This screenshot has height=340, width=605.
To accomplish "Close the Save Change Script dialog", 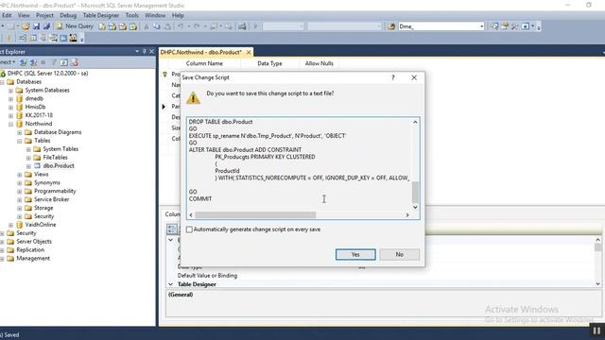I will coord(414,77).
